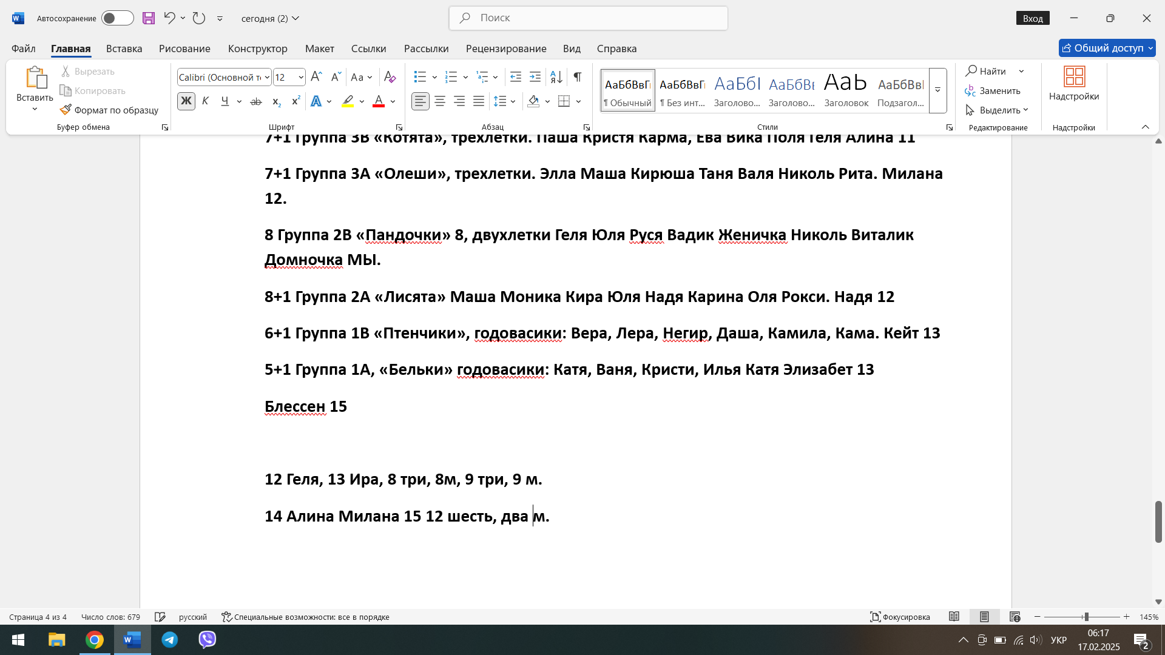Decrease font size with the A-down icon
Image resolution: width=1165 pixels, height=655 pixels.
tap(336, 77)
